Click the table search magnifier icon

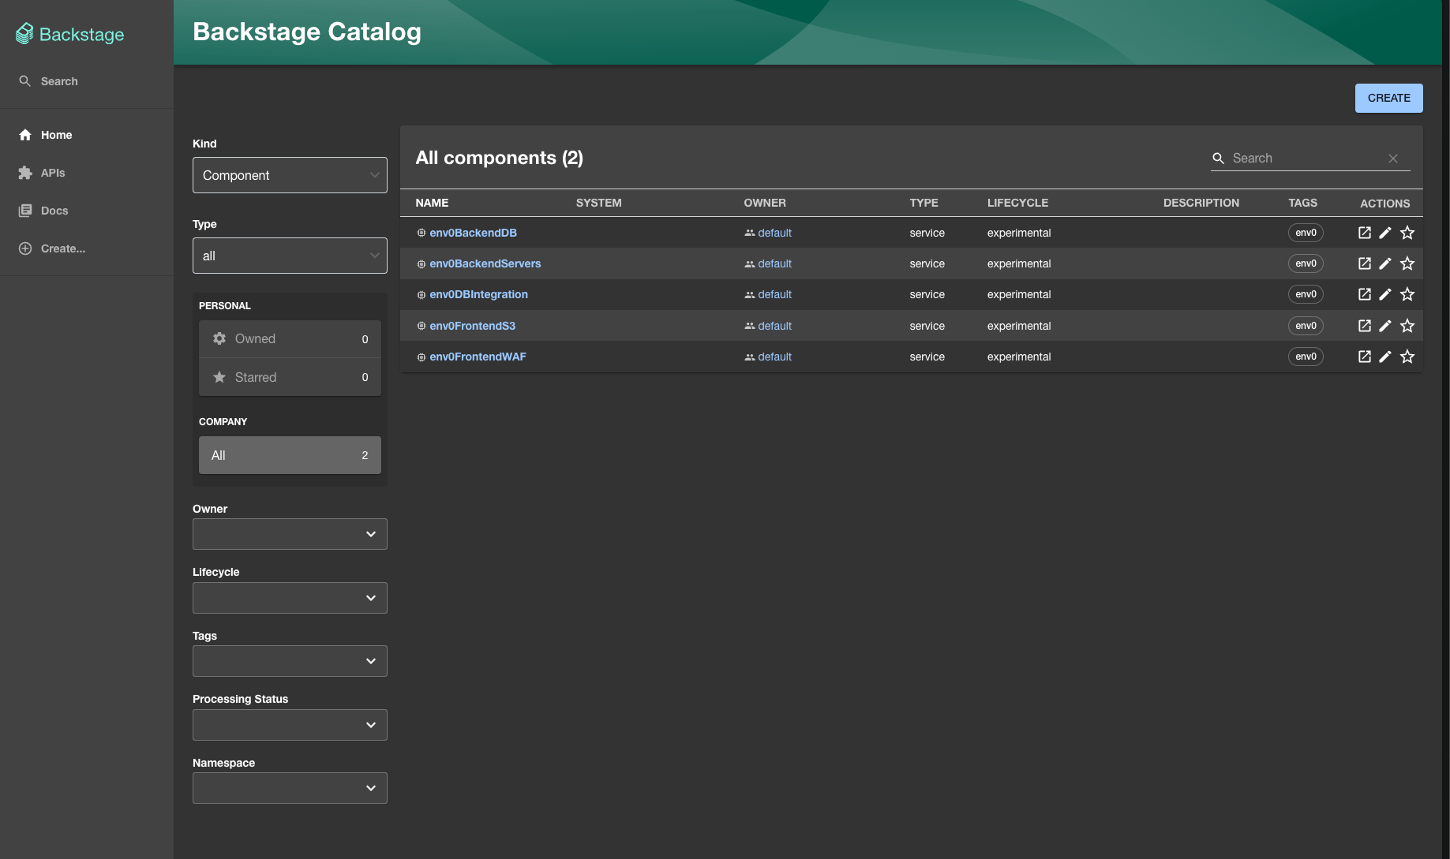[1218, 159]
